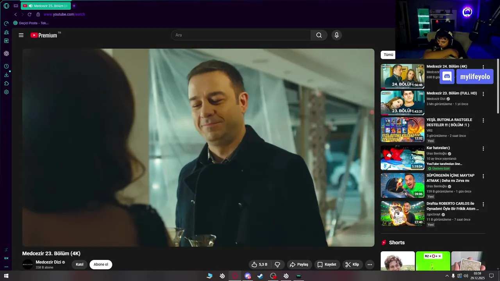This screenshot has width=500, height=281.
Task: Open the M sidebar panel icon
Action: coord(6,41)
